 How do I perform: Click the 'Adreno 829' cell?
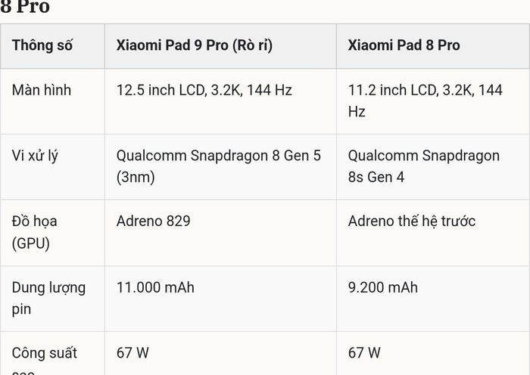click(x=154, y=221)
